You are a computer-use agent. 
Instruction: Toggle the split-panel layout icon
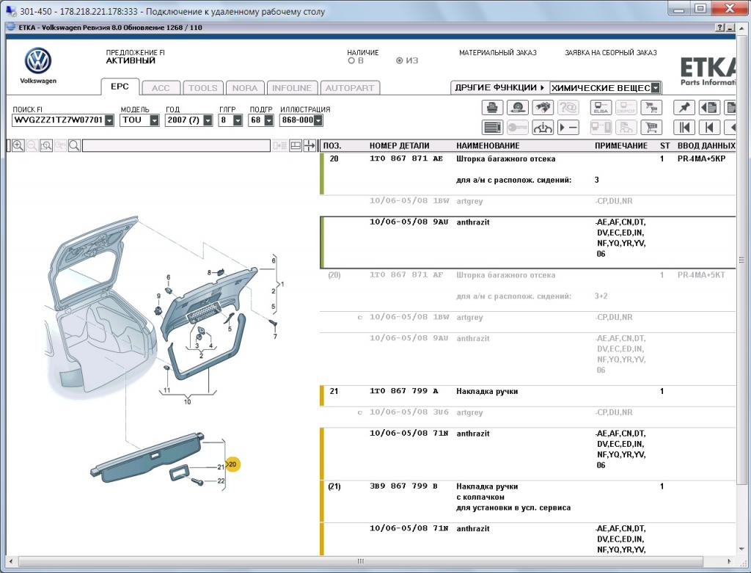(296, 146)
